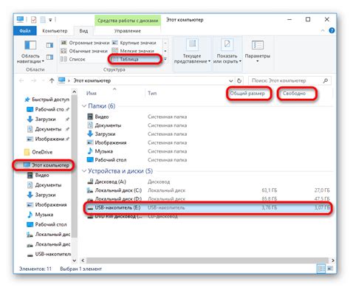Select the Изображения folder in the file list
The height and width of the screenshot is (287, 350).
coord(107,142)
